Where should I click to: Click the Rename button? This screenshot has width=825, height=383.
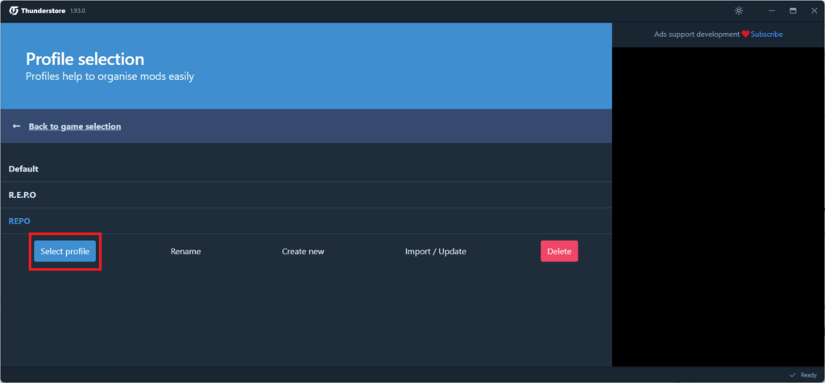186,251
